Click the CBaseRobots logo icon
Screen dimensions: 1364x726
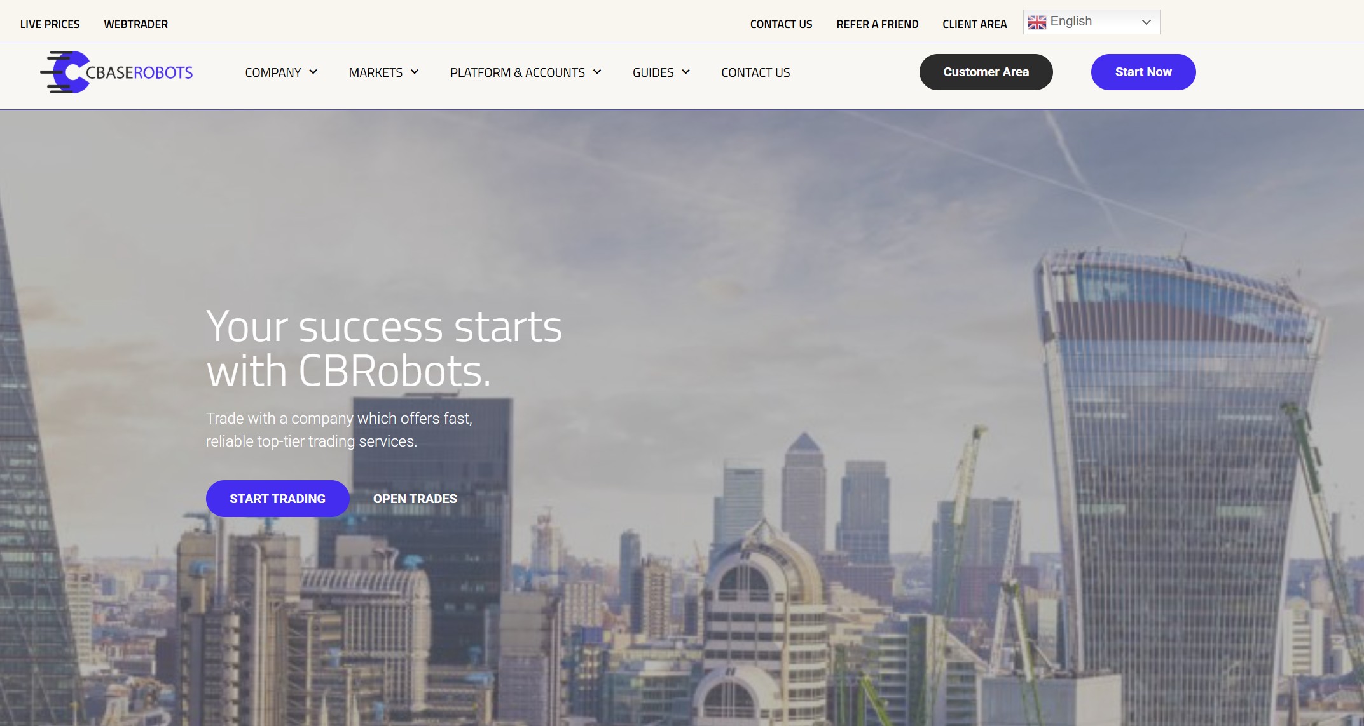click(64, 72)
